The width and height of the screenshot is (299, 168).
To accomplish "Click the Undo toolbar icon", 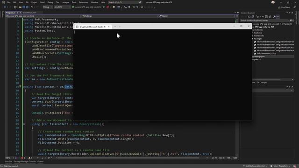I will [32, 7].
